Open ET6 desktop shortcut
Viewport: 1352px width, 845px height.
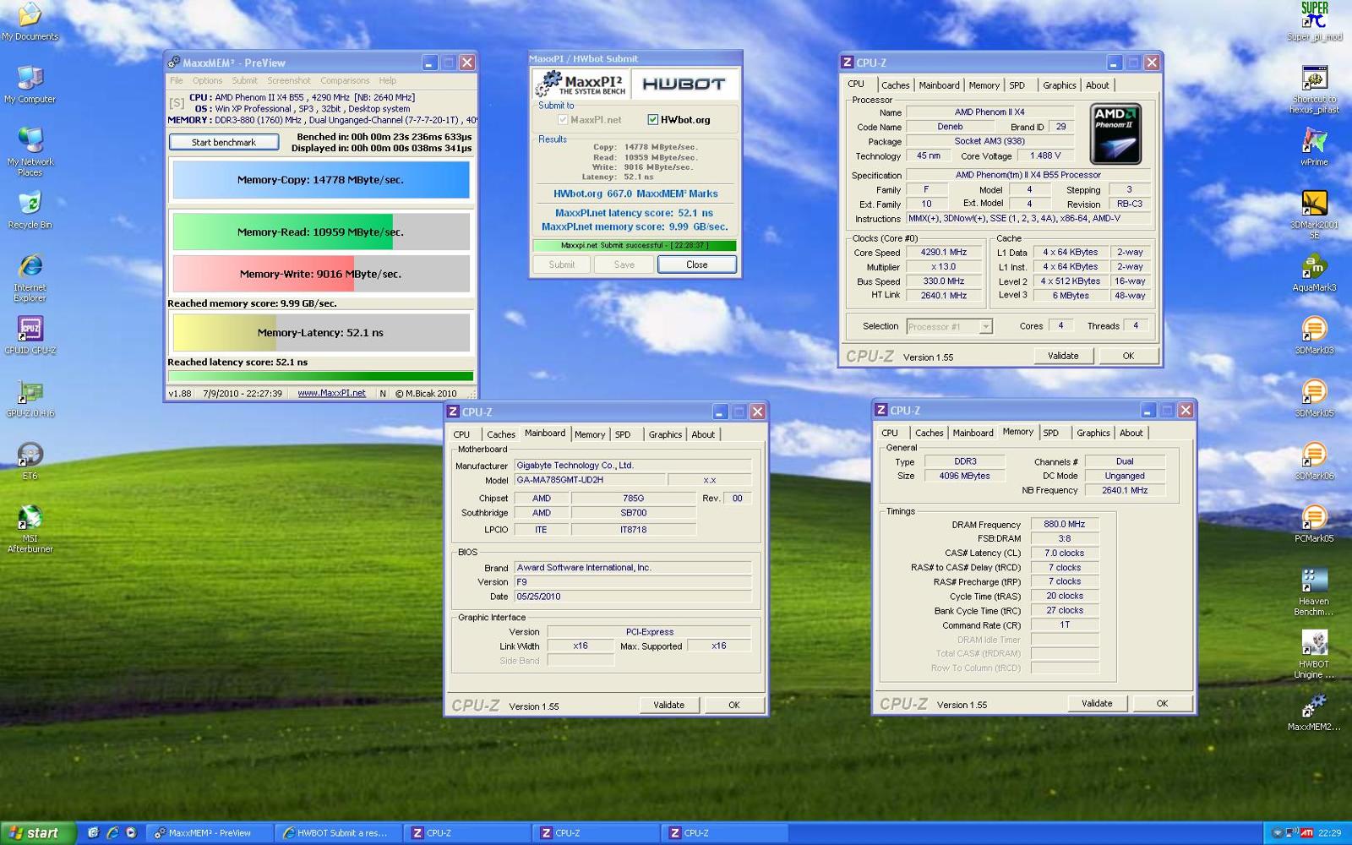coord(30,461)
